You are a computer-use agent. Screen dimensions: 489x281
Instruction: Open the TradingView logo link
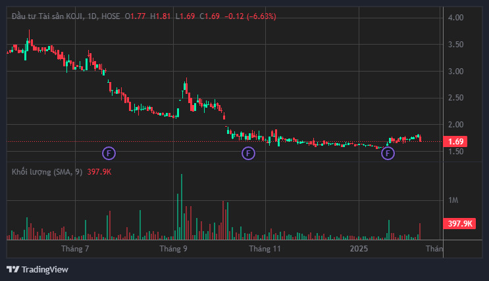(38, 269)
